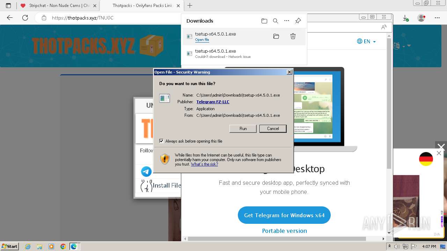The width and height of the screenshot is (447, 251).
Task: Open a new browser tab
Action: pos(190,6)
